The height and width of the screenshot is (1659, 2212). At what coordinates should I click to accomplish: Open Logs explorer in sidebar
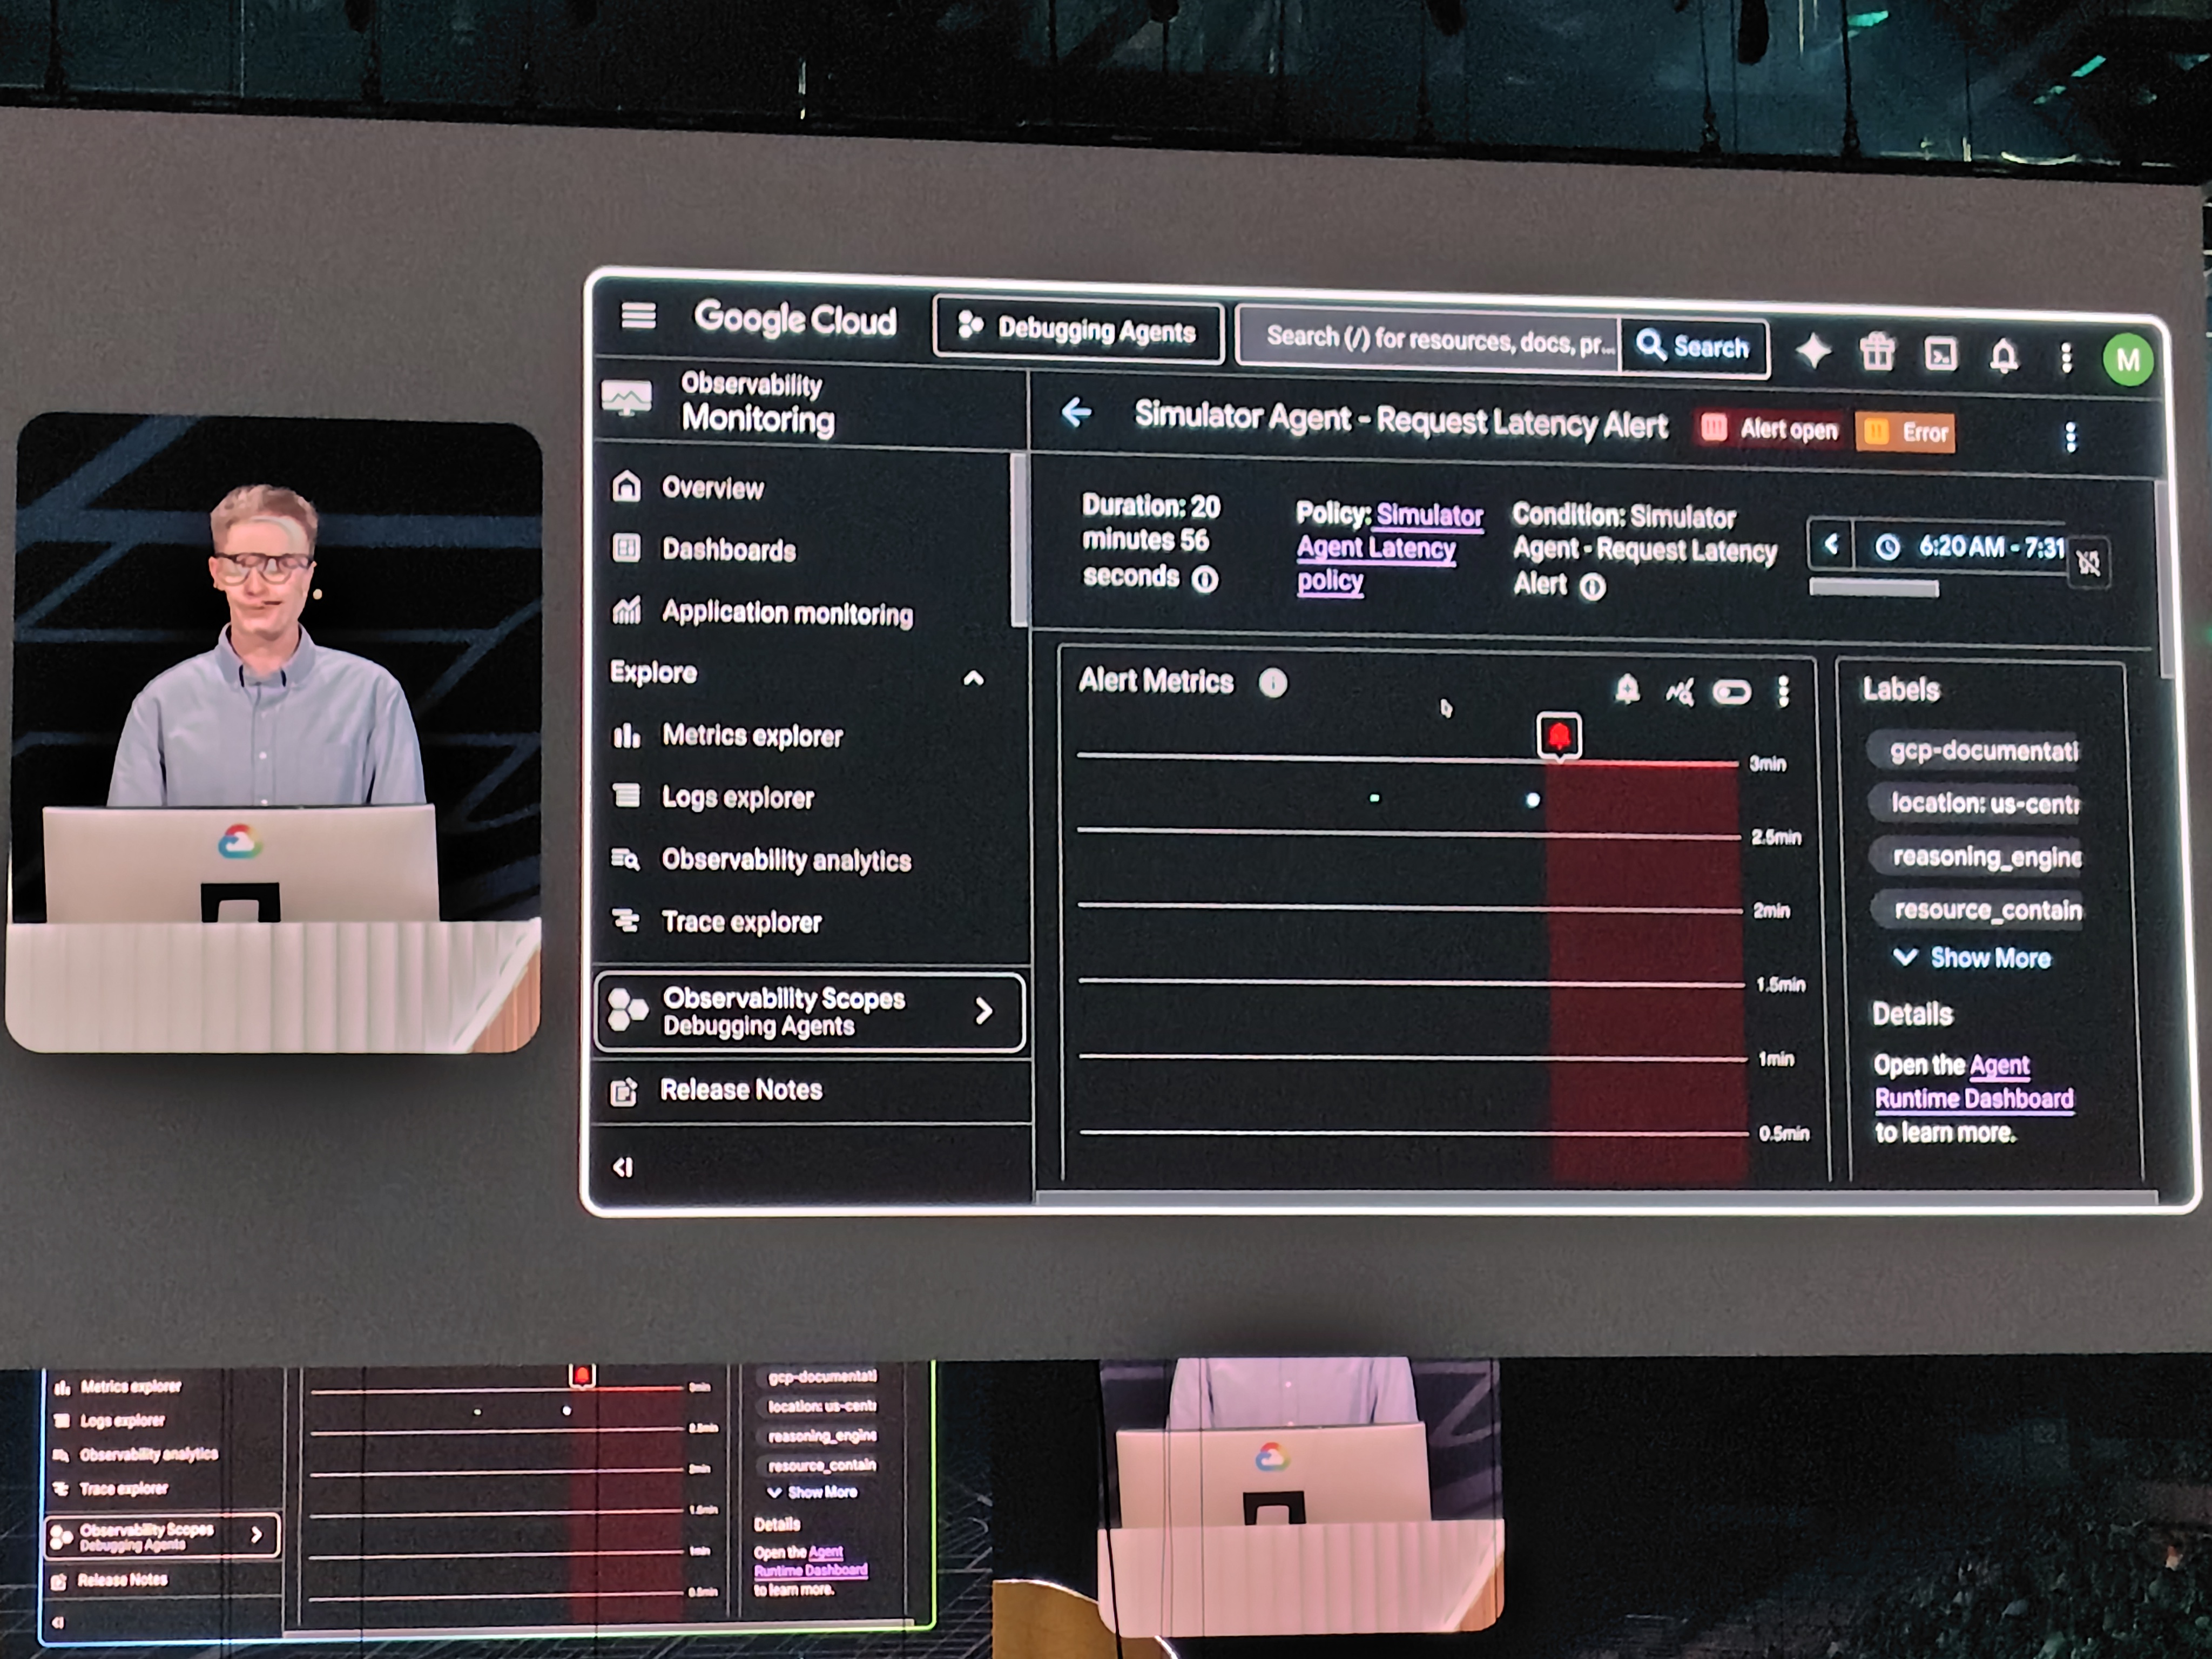coord(737,798)
